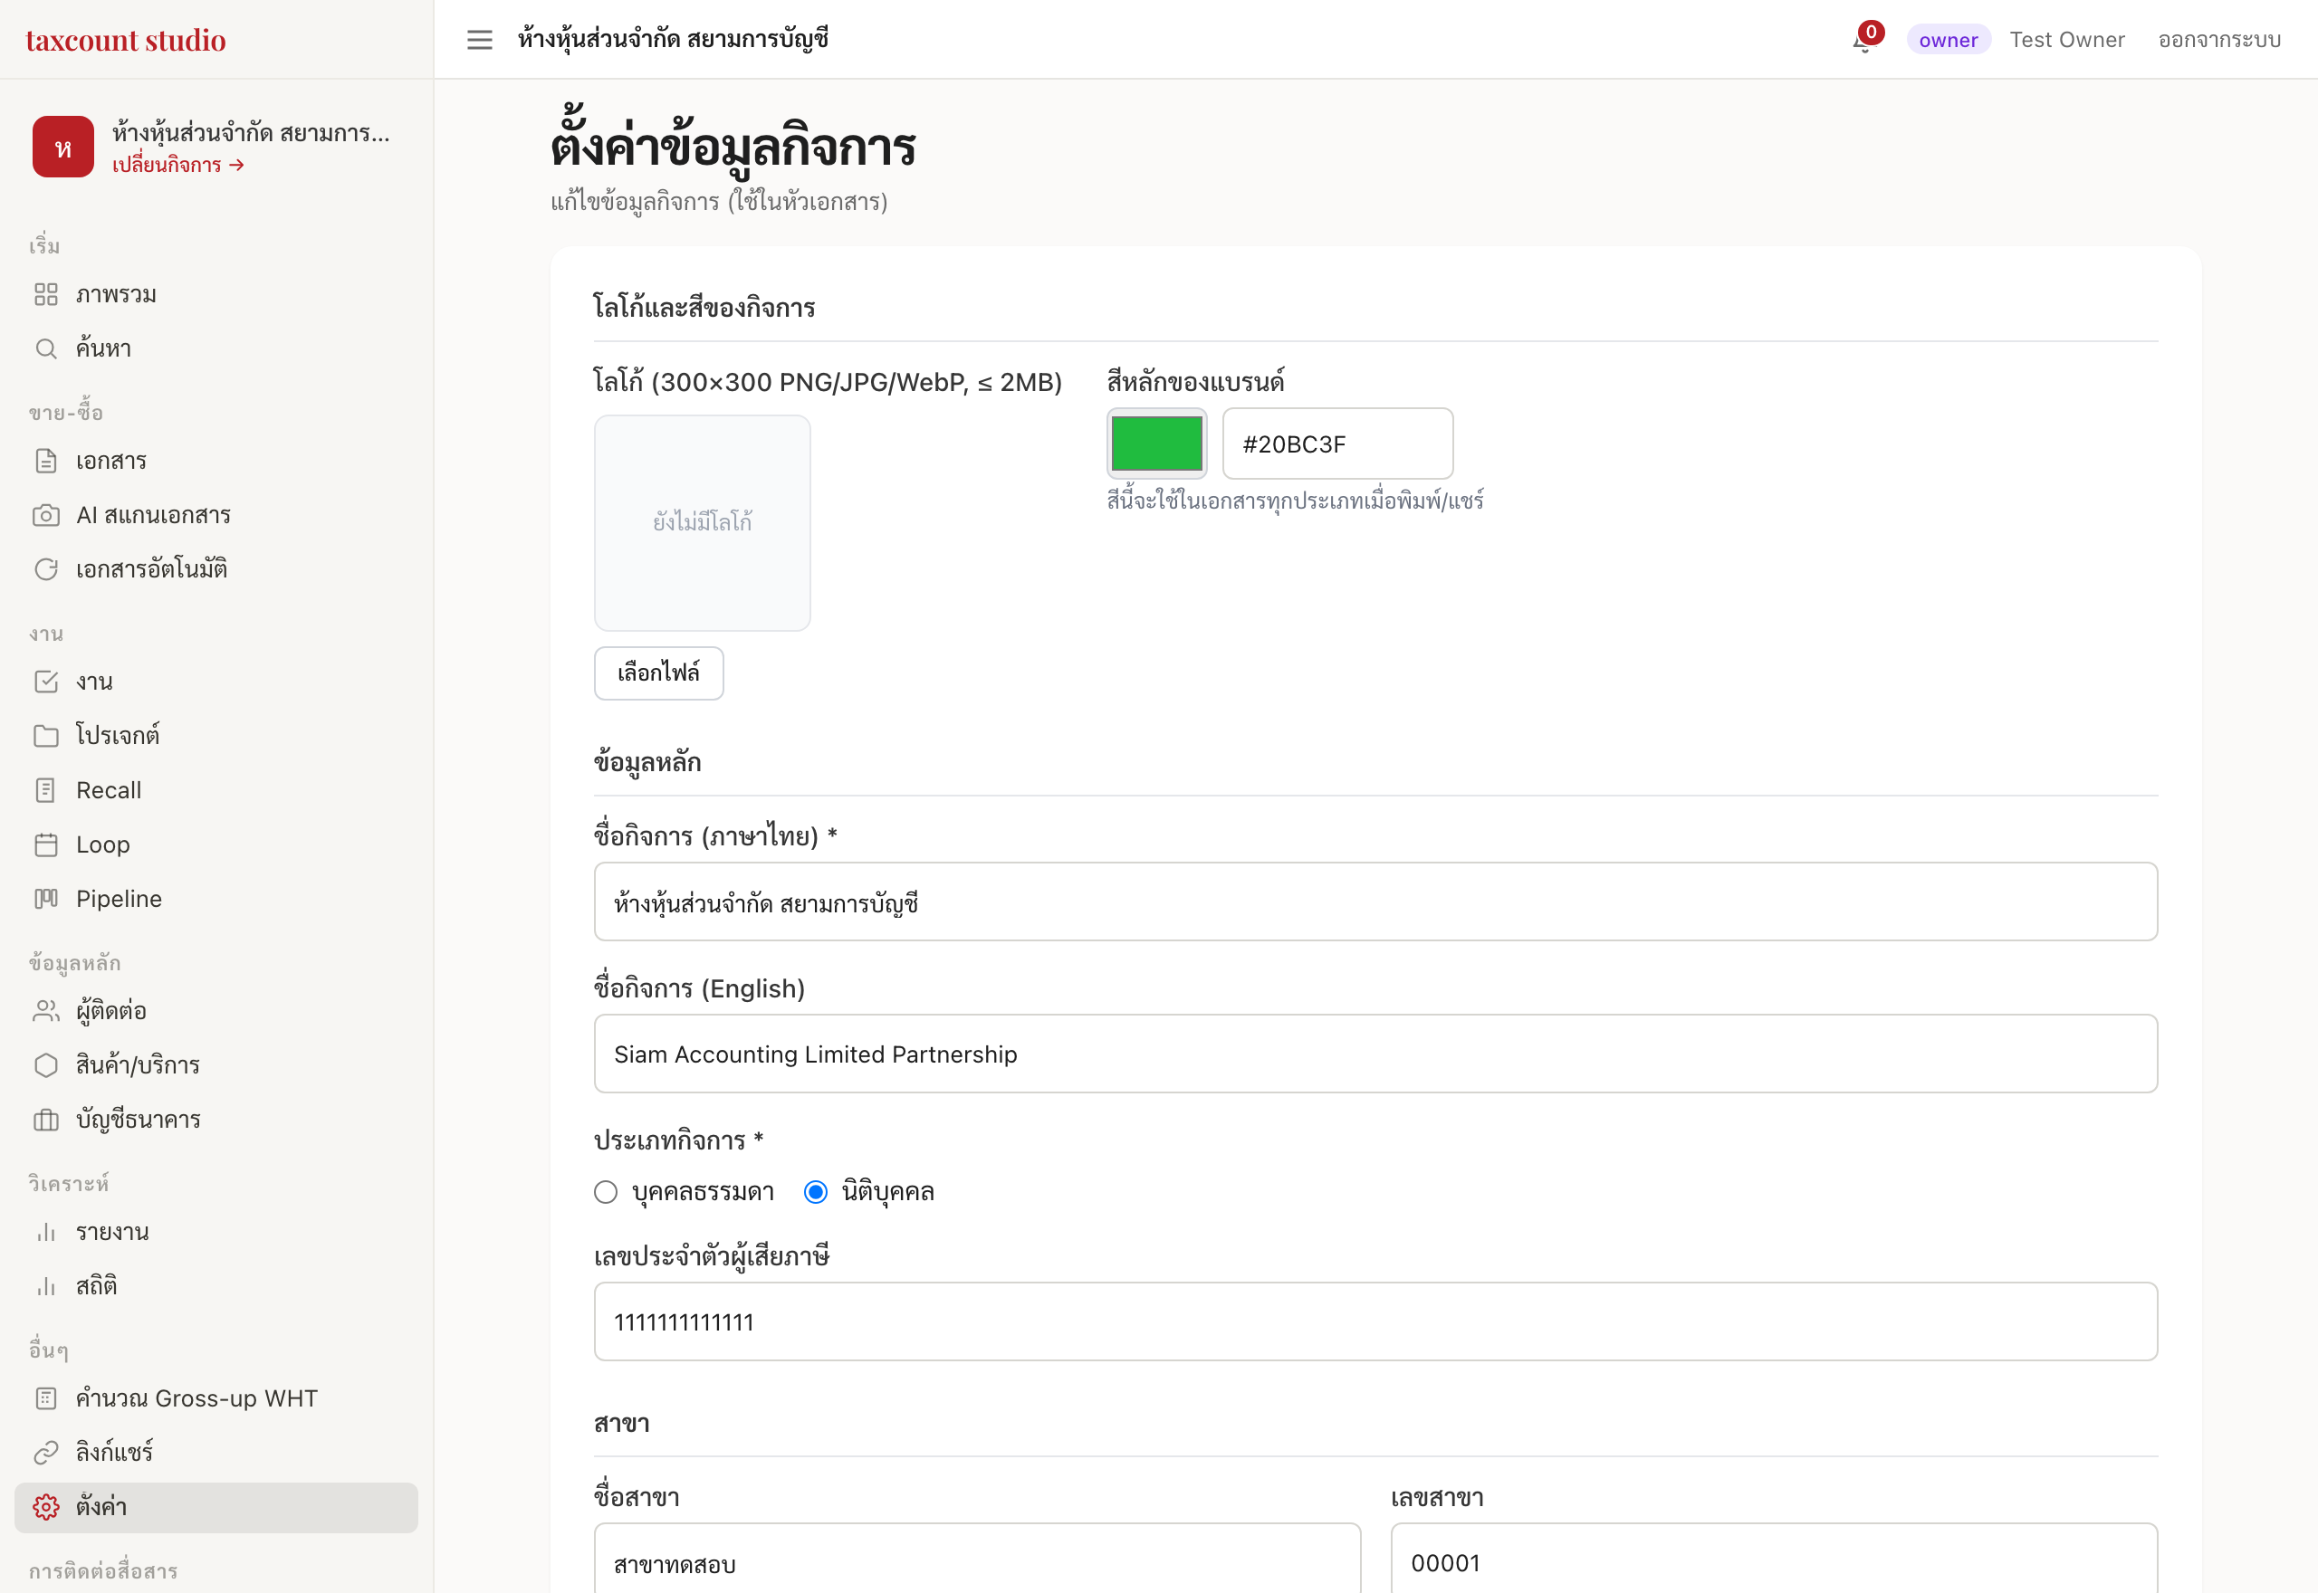Click the ลิงก์แชร์ chain link icon

[46, 1453]
